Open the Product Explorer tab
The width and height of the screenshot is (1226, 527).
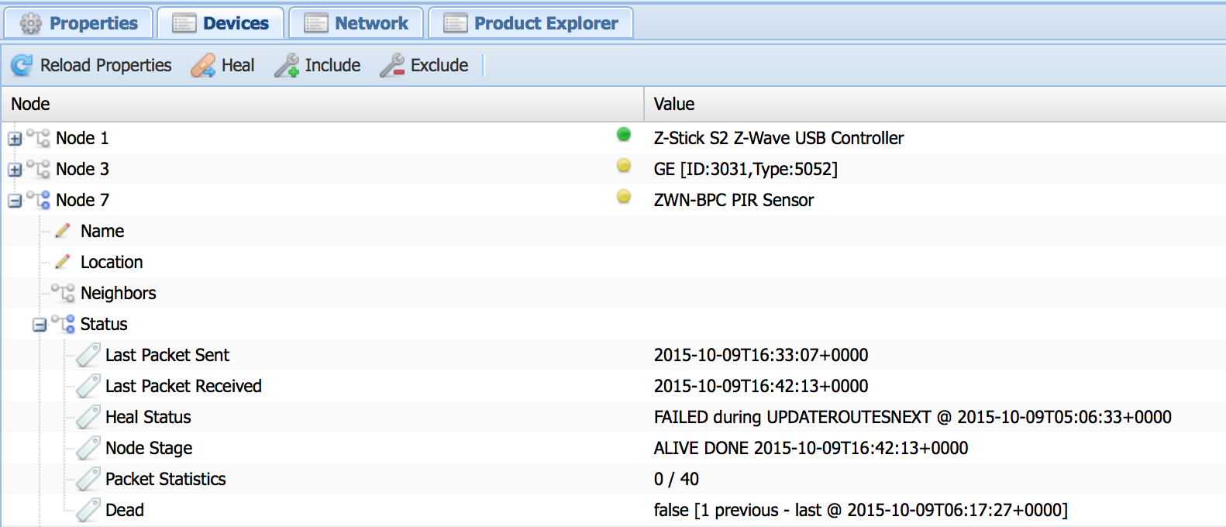(532, 23)
